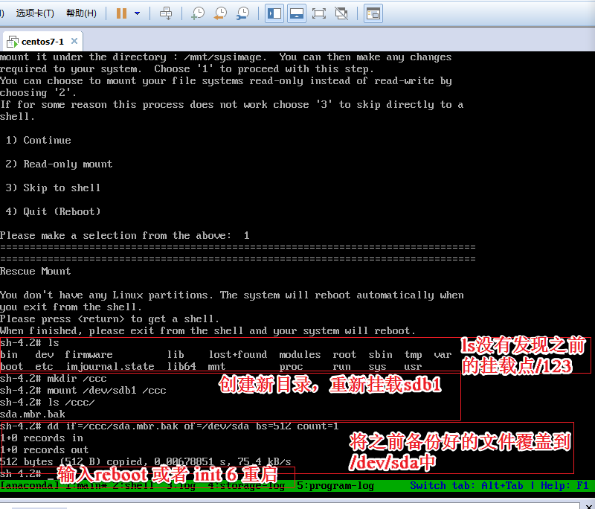595x509 pixels.
Task: Click 'imjournal.state' in the ls output
Action: coord(109,367)
